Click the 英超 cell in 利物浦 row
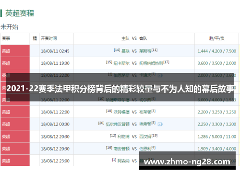The image size is (240, 174). coord(15,137)
